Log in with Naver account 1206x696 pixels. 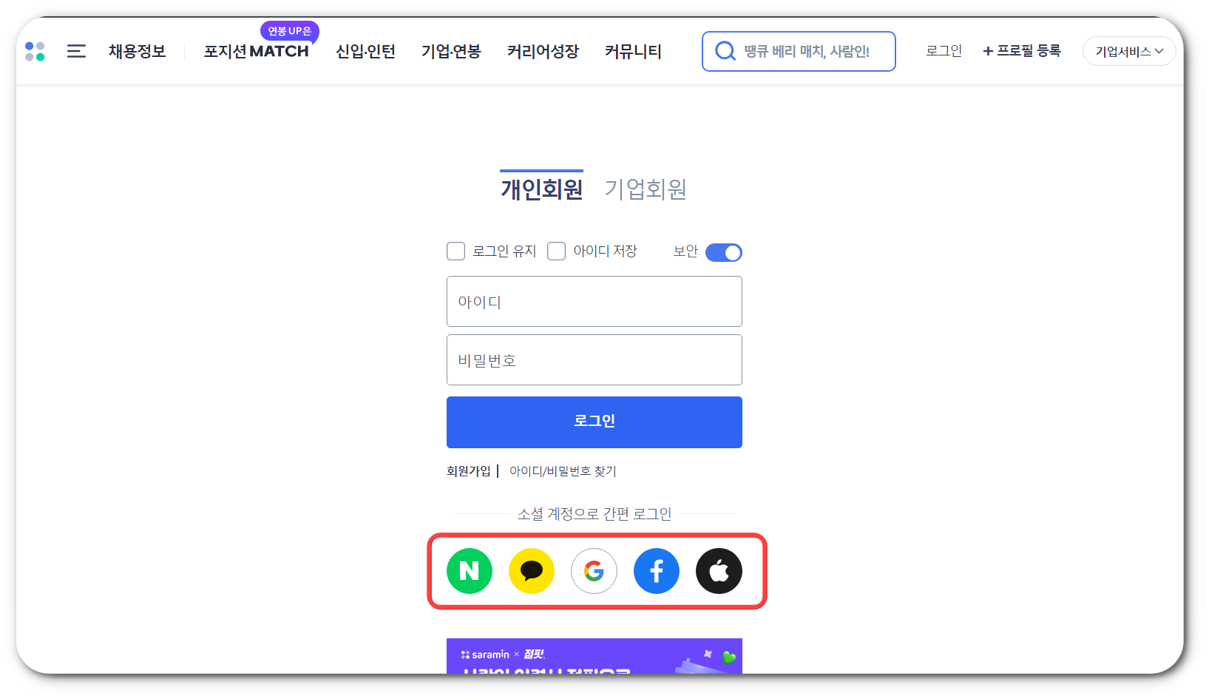[469, 570]
